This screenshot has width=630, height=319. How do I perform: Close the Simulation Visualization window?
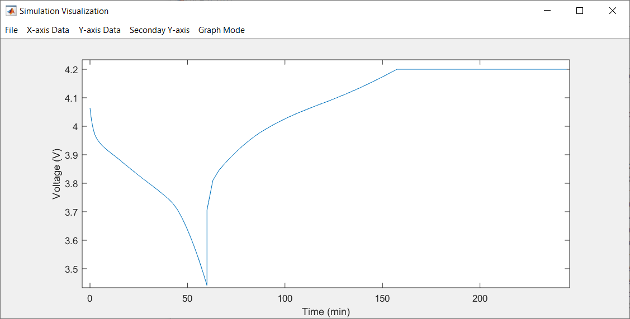click(612, 11)
